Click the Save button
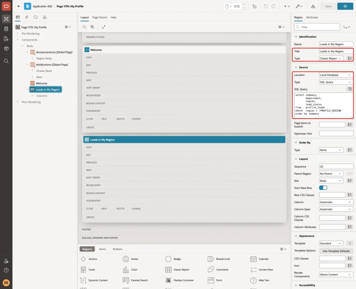The height and width of the screenshot is (289, 356). pyautogui.click(x=328, y=6)
